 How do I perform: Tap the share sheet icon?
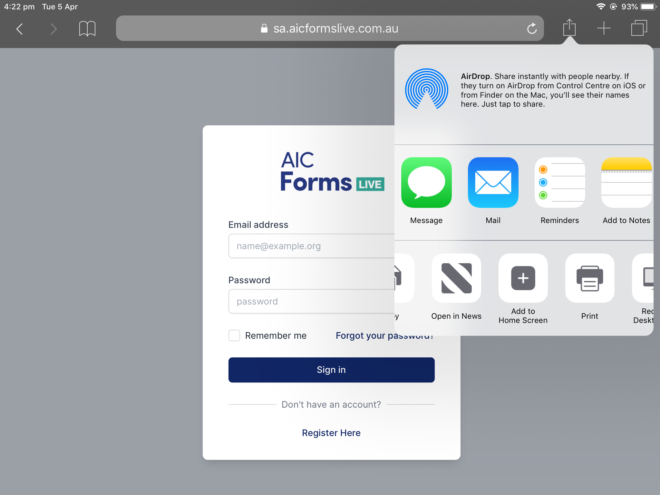coord(569,28)
